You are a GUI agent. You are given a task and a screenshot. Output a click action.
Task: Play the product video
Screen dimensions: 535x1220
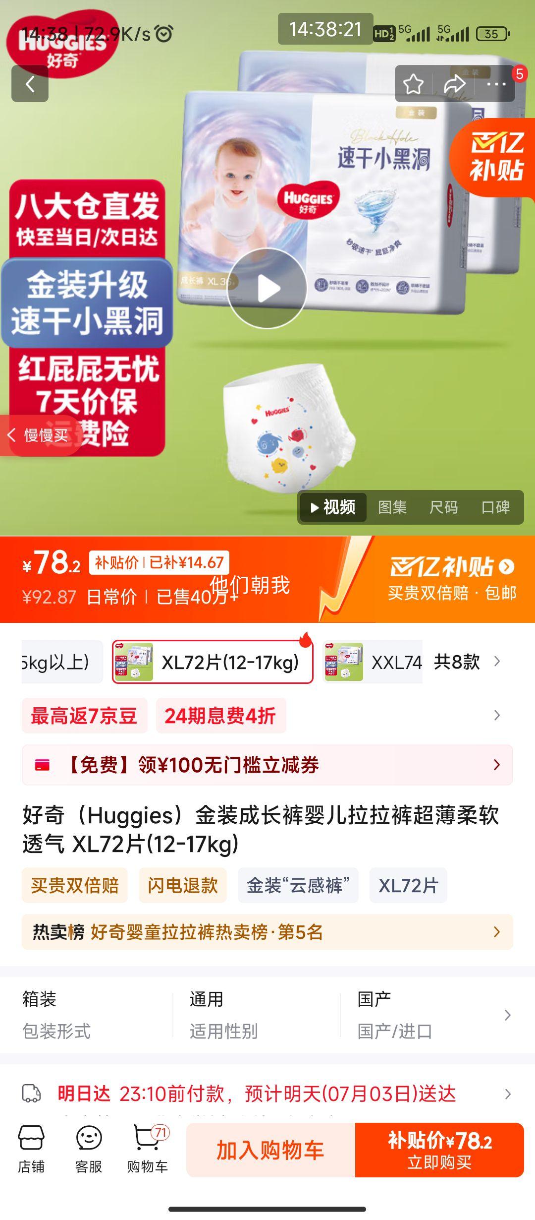coord(267,289)
